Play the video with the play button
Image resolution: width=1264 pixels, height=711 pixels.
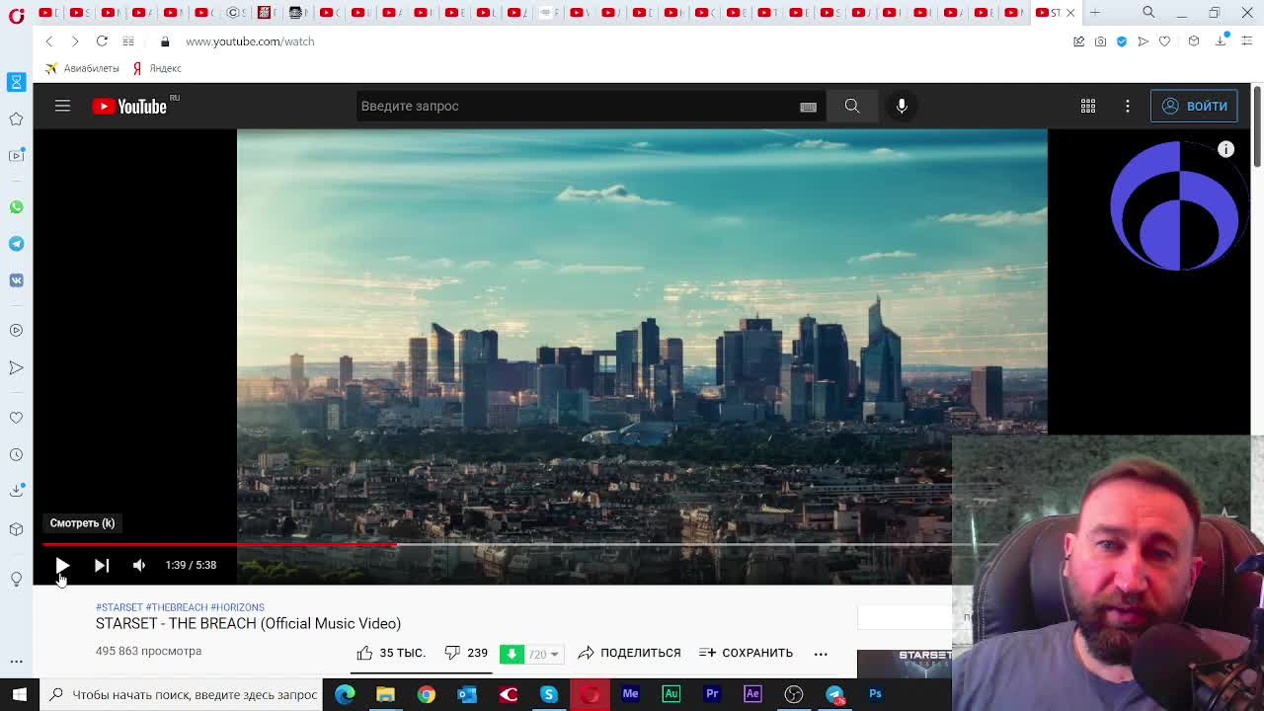[x=61, y=565]
